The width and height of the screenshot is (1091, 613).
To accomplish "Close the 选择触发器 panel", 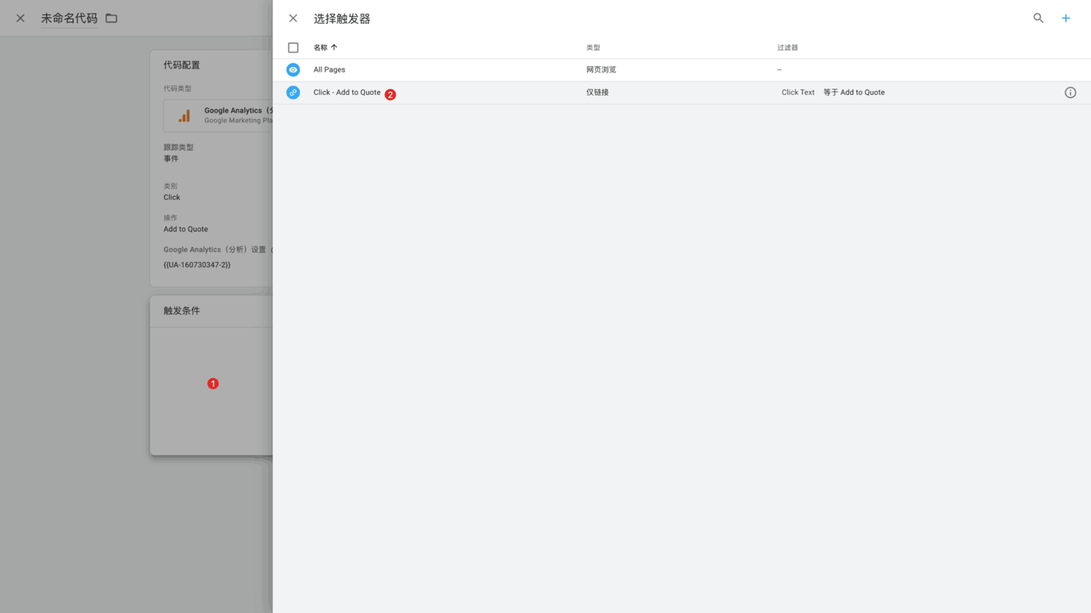I will pos(293,18).
